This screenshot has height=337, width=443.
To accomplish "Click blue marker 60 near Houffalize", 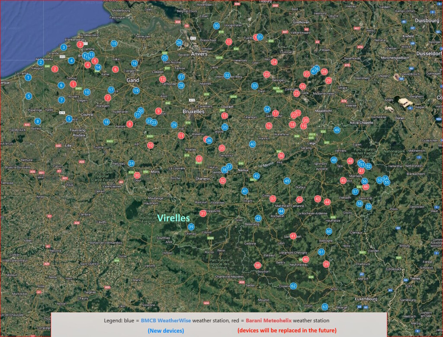I will pyautogui.click(x=329, y=232).
